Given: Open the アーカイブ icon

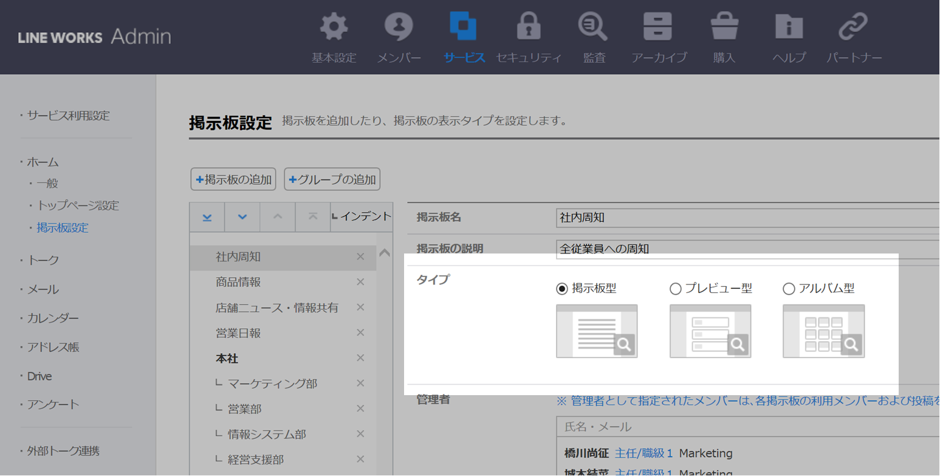Looking at the screenshot, I should pyautogui.click(x=658, y=27).
